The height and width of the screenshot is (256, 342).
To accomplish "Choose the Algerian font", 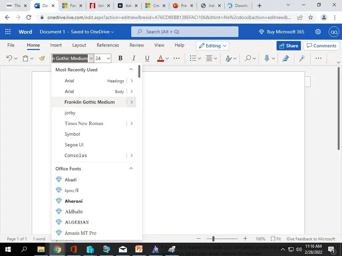I will click(94, 222).
